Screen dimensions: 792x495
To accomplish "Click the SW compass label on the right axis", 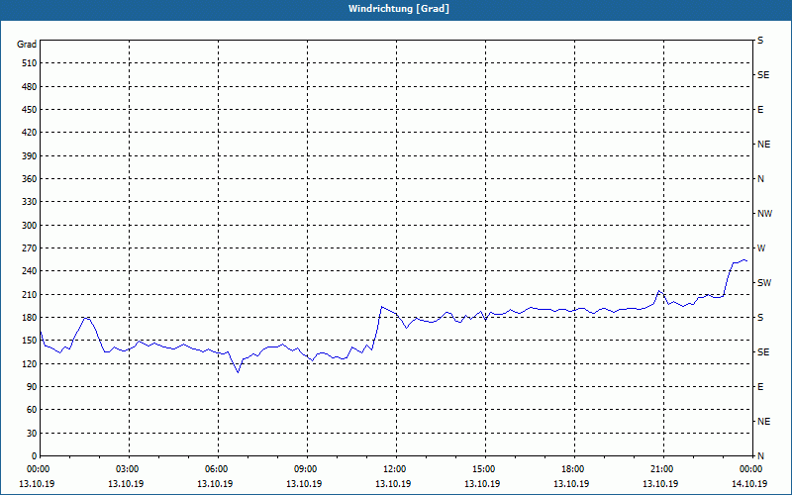I will 764,283.
